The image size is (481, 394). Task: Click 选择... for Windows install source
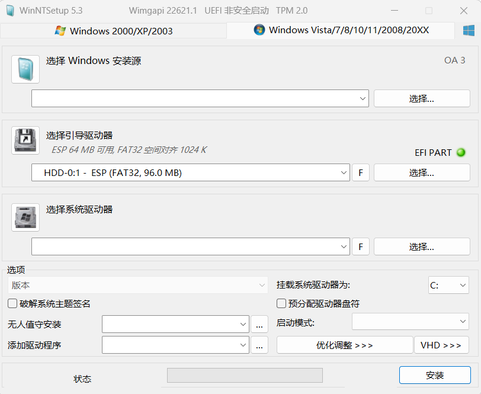[x=422, y=98]
